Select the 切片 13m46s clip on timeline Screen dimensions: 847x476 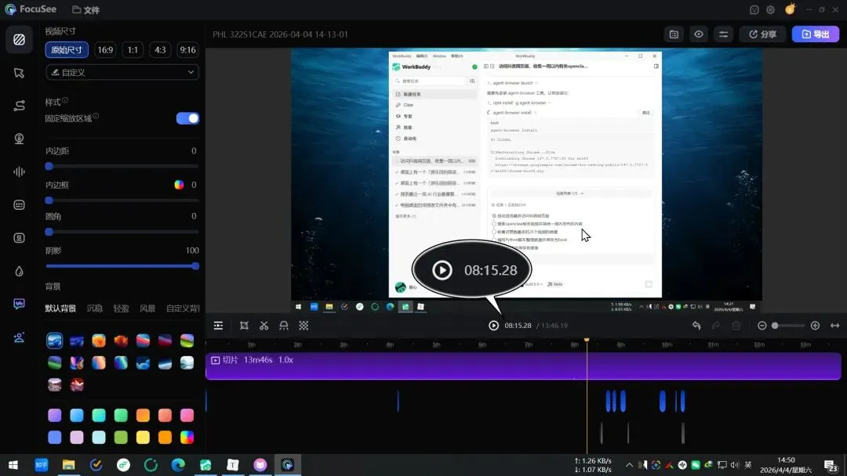pyautogui.click(x=523, y=366)
